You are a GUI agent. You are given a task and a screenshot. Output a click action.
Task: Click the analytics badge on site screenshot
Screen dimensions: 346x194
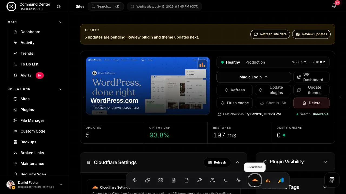pos(202,65)
